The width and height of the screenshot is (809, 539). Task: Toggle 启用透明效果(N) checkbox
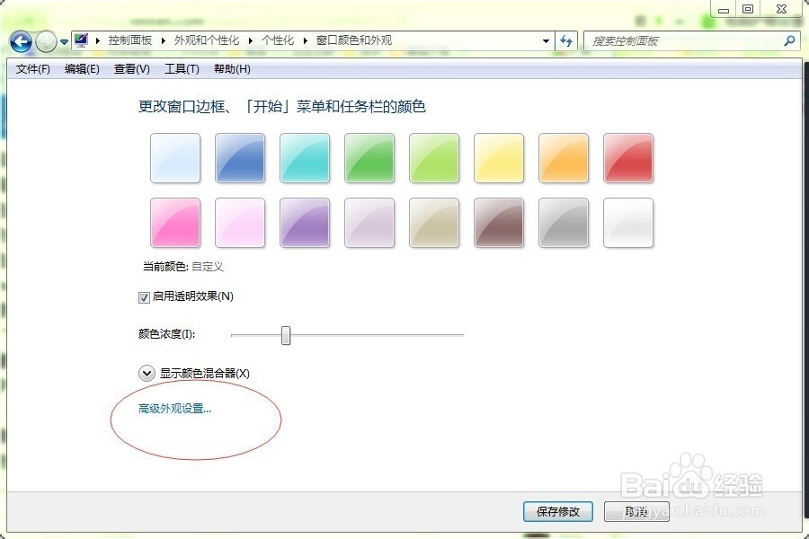[144, 297]
